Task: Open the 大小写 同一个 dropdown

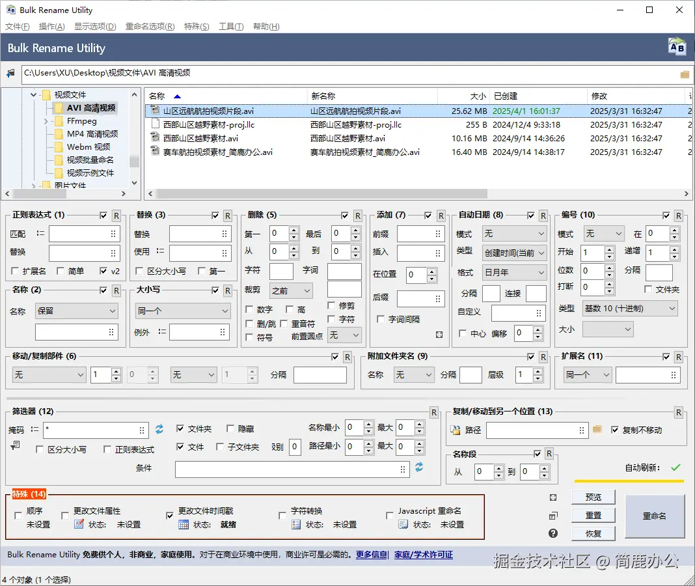Action: [x=182, y=311]
